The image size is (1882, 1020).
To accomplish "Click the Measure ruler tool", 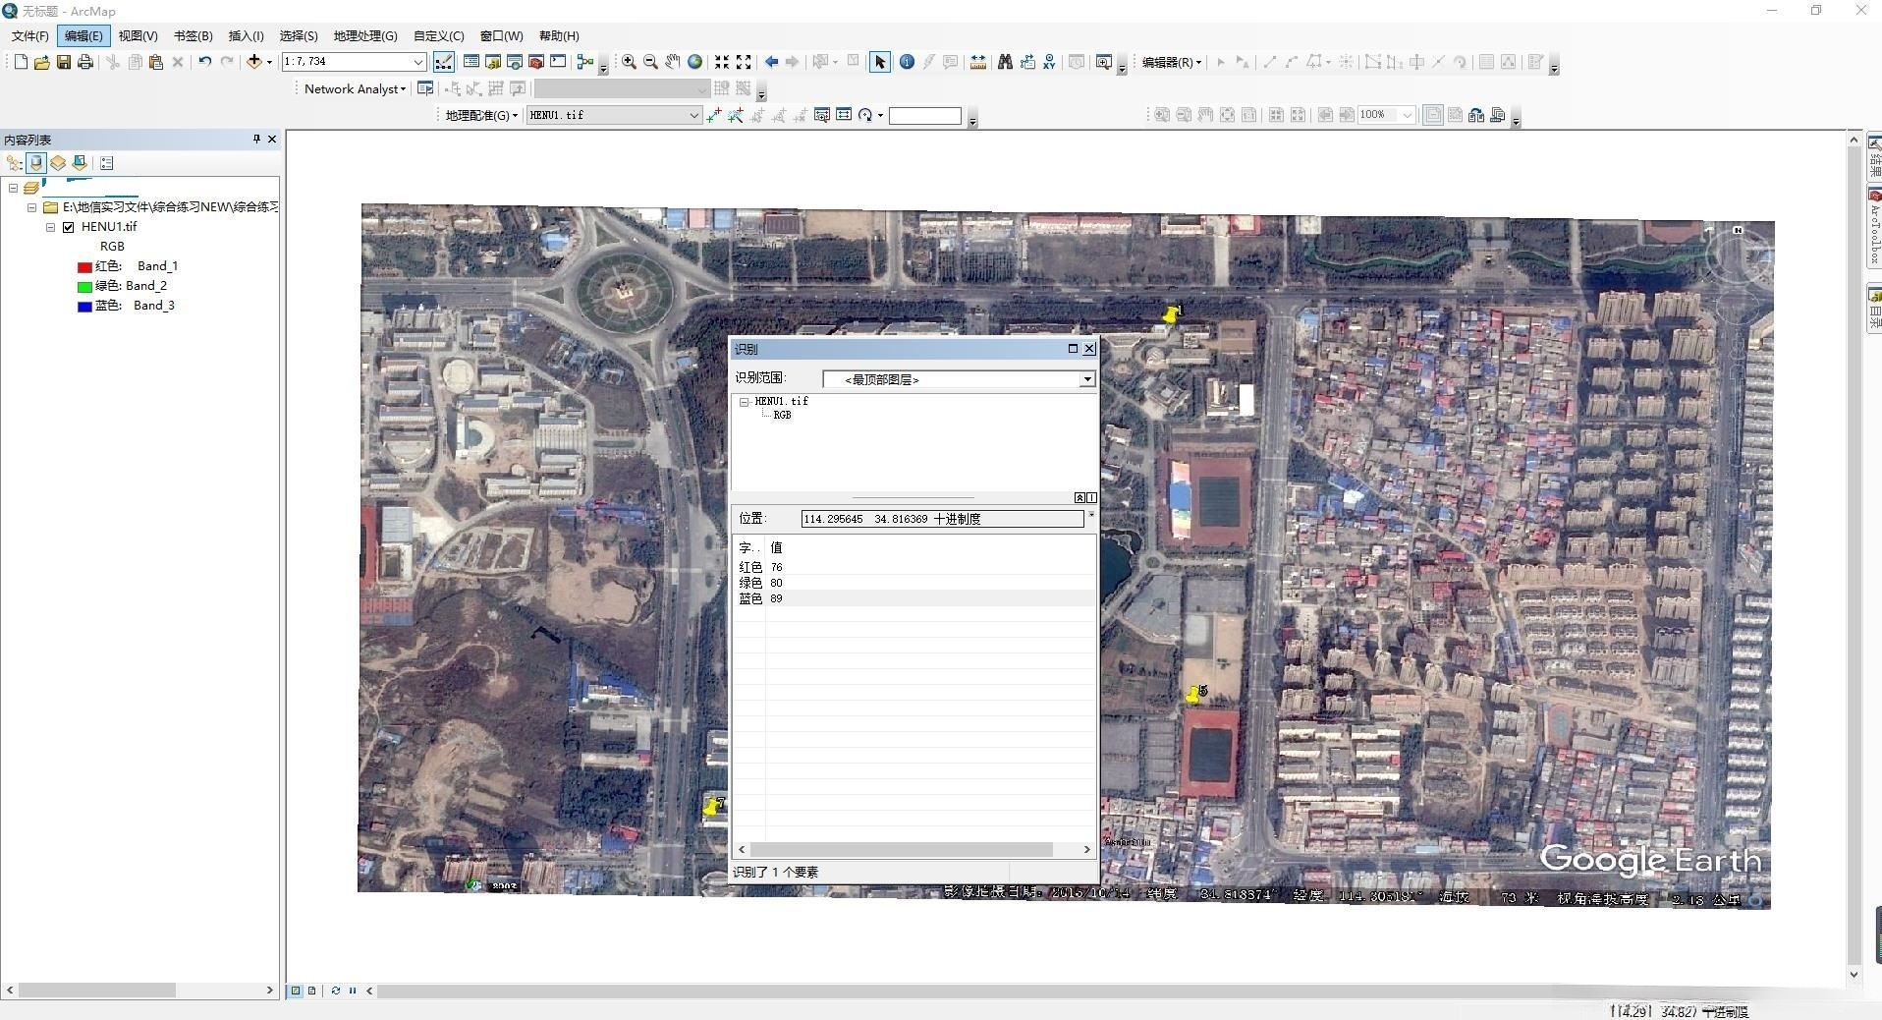I will (977, 62).
